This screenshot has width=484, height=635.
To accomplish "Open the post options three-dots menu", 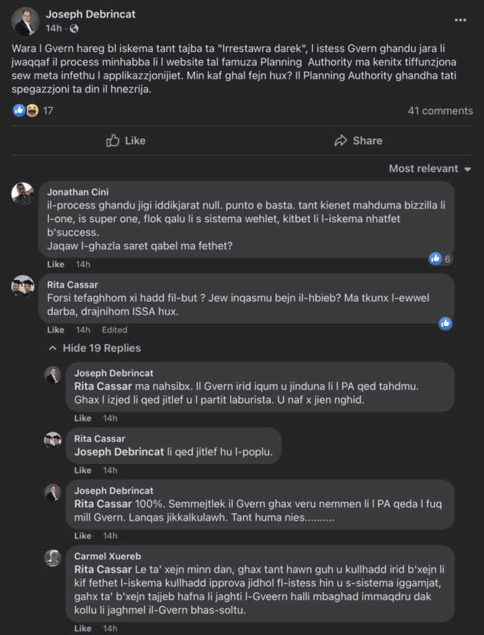I will [x=460, y=20].
